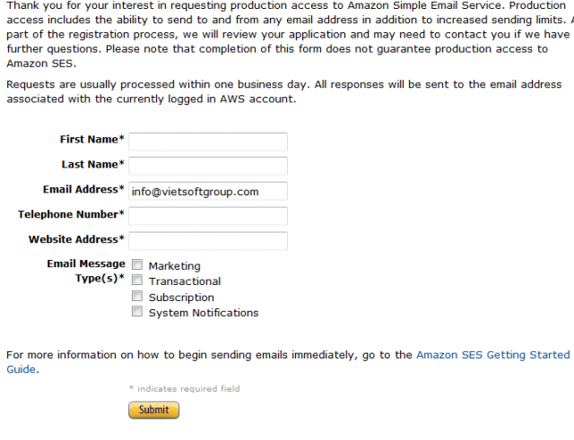Check the Subscription checkbox
Image resolution: width=574 pixels, height=440 pixels.
pyautogui.click(x=138, y=297)
